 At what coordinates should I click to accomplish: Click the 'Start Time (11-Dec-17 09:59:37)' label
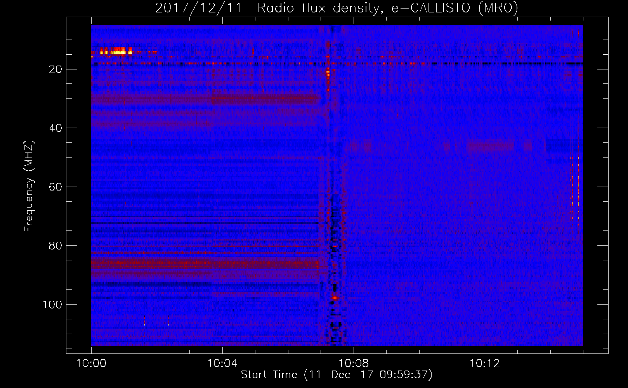[x=337, y=375]
